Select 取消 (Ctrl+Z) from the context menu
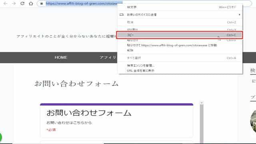This screenshot has width=256, height=144. coord(180,22)
